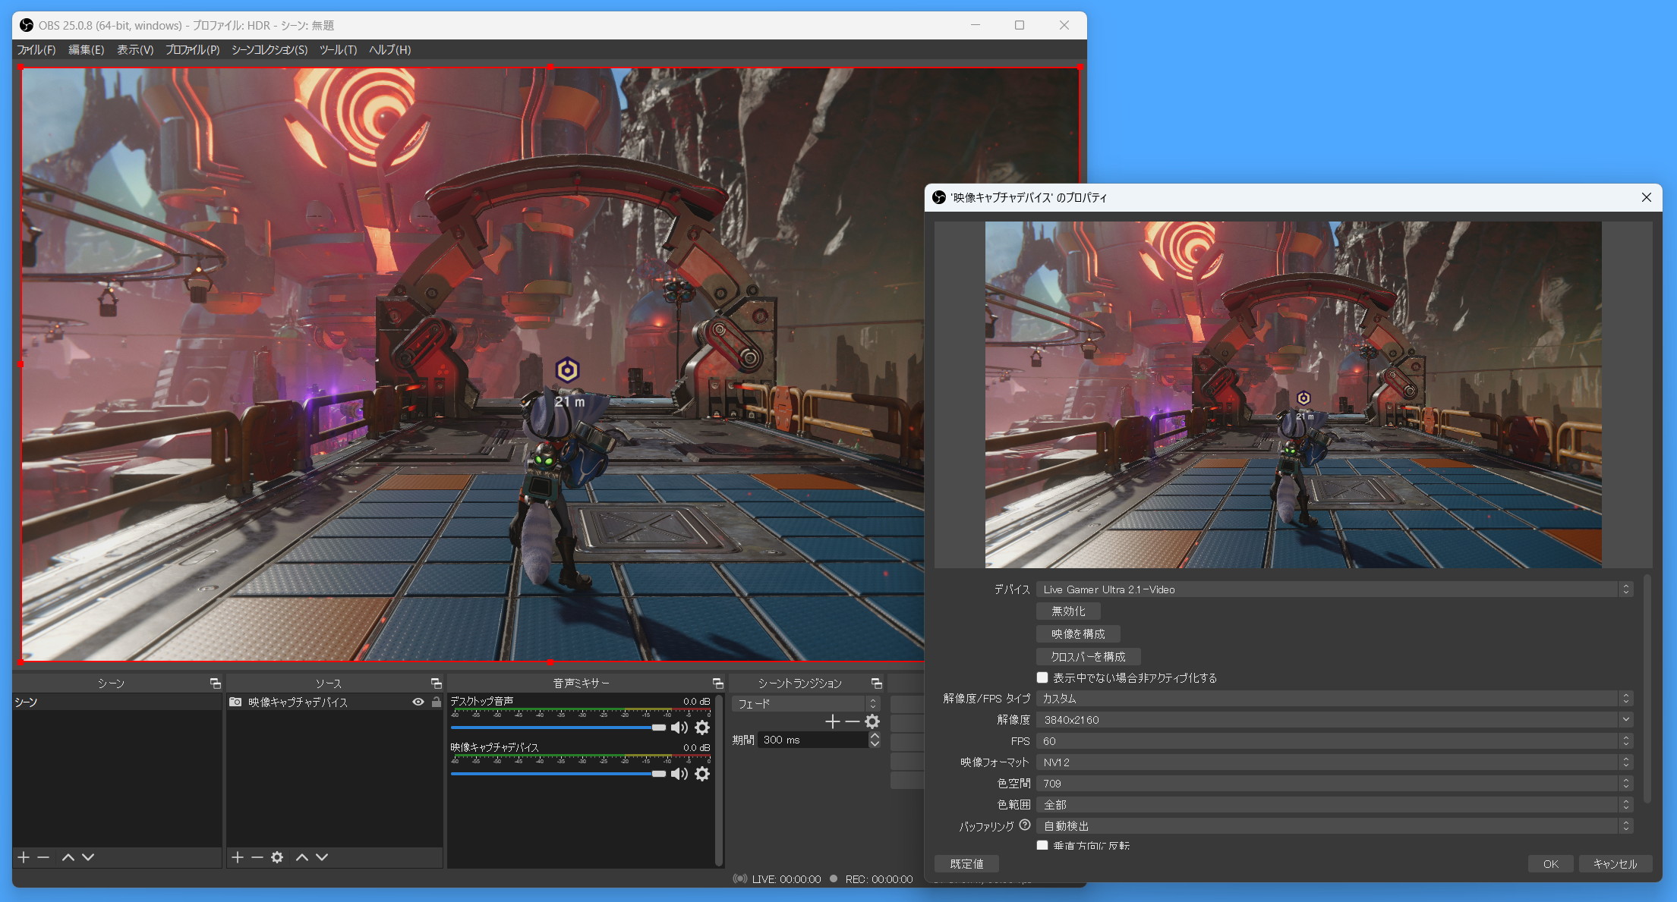
Task: Pop out the 音声ミキサー dock panel
Action: point(717,684)
